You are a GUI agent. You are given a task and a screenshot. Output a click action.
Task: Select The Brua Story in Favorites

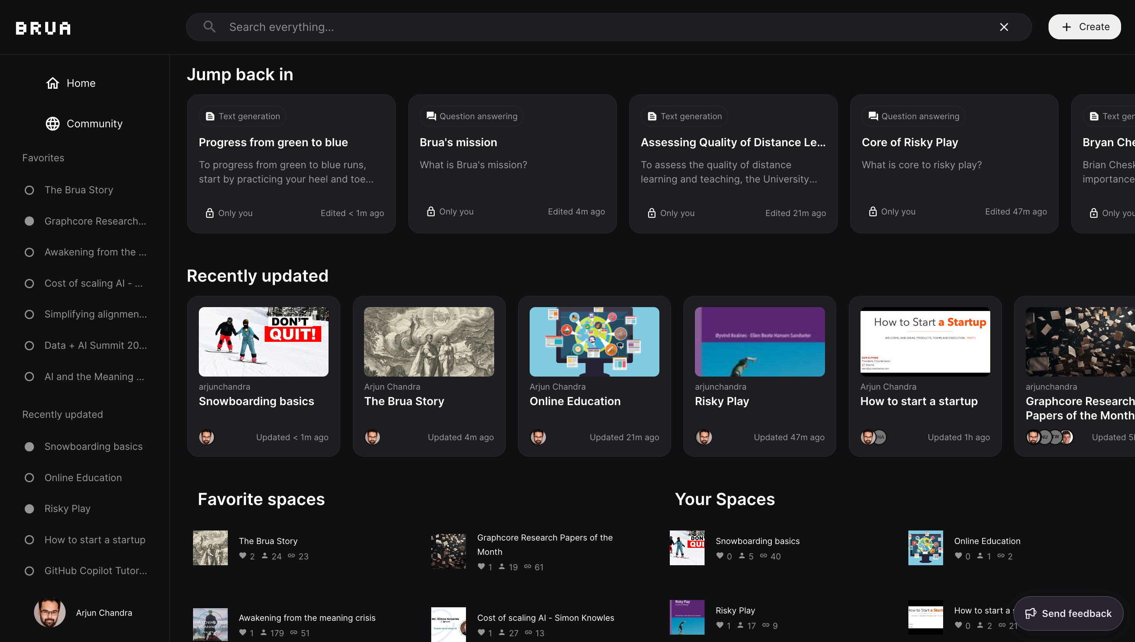pos(78,190)
